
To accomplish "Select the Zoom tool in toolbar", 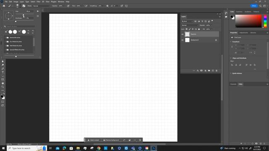I will pos(3,87).
